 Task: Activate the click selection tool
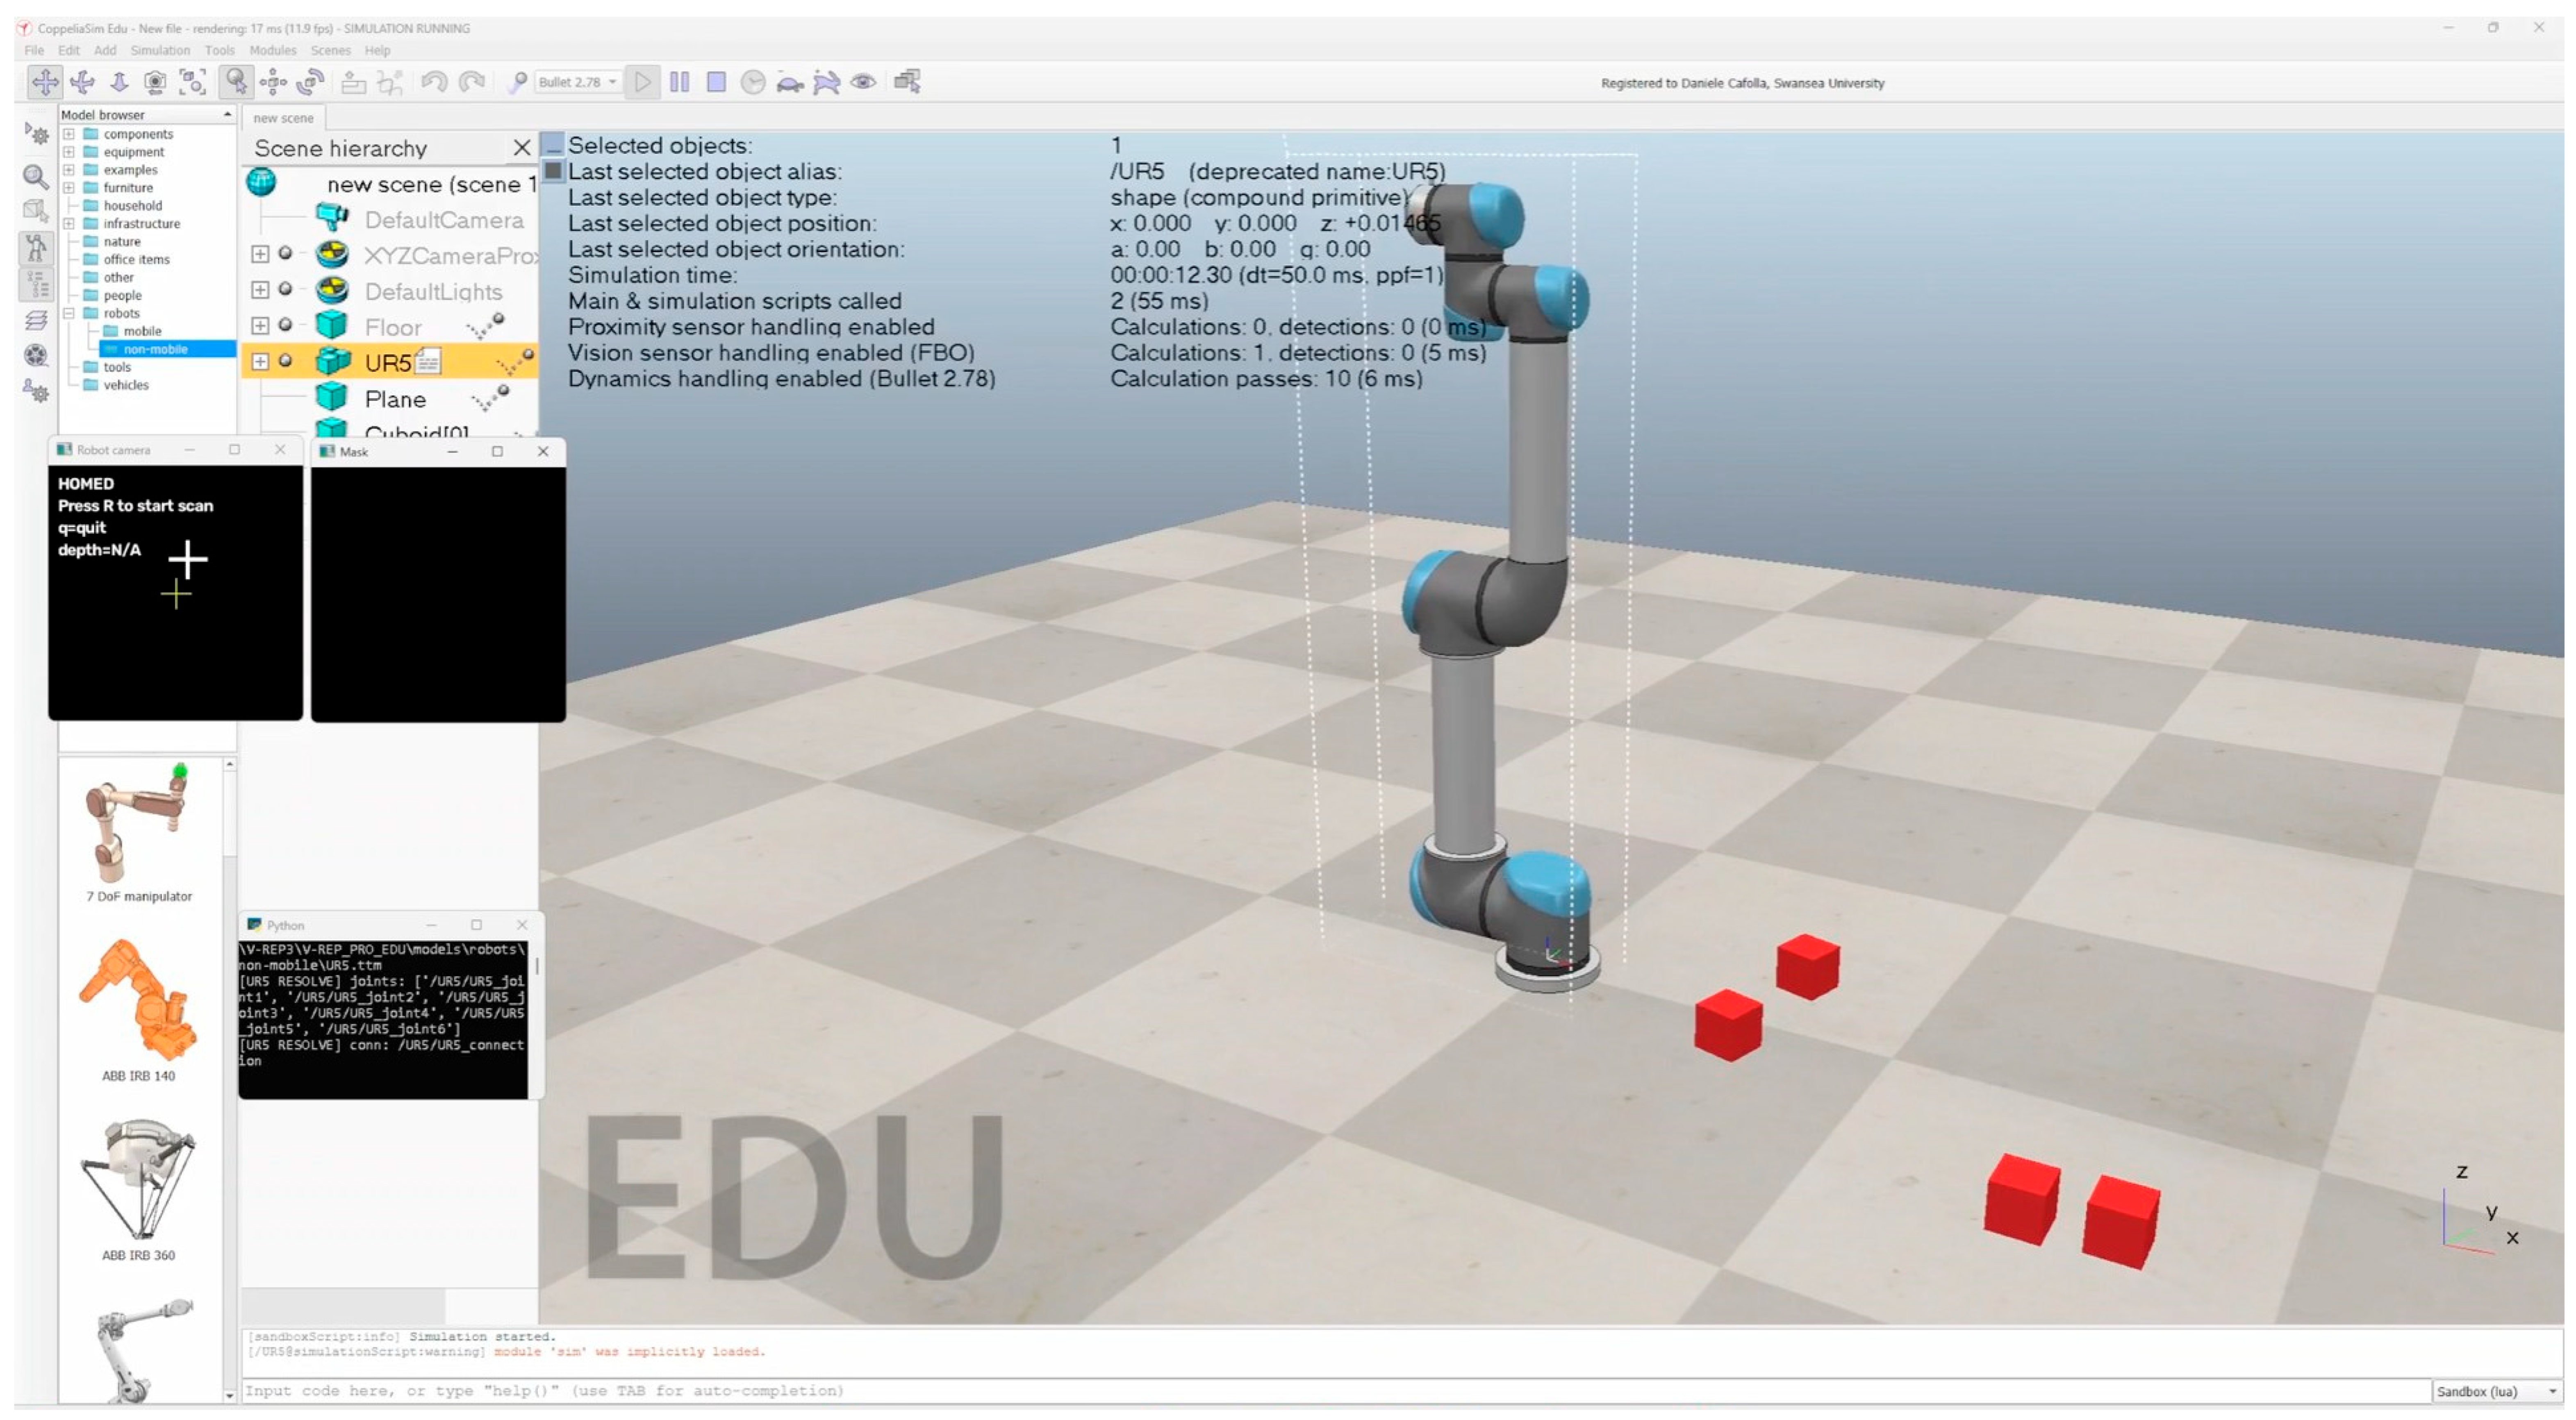pos(236,82)
